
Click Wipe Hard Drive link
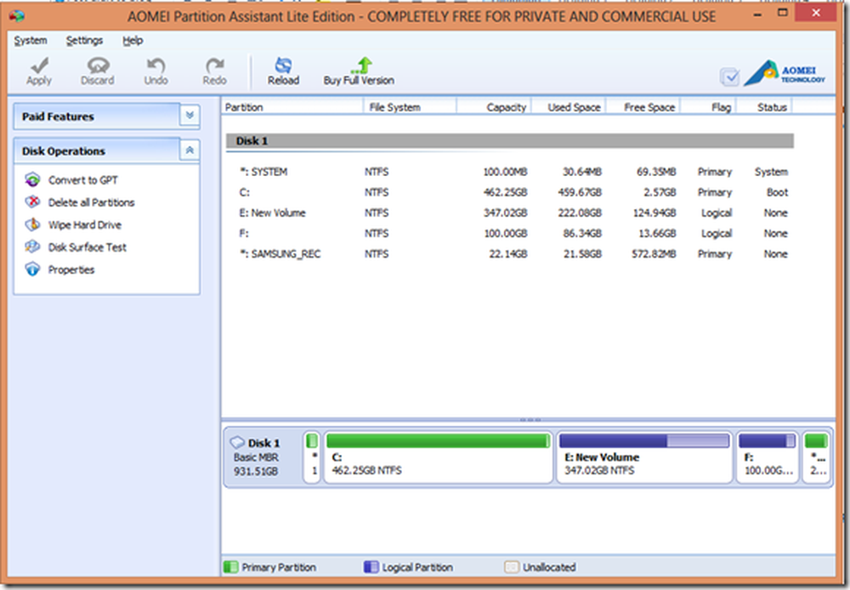84,224
